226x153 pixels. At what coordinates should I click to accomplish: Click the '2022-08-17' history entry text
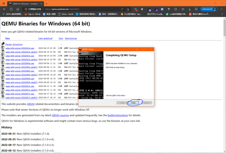coord(28,145)
